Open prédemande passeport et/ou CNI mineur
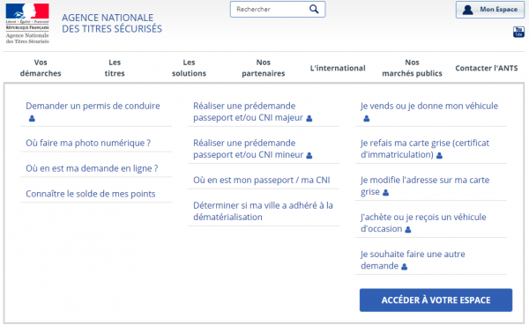Viewport: 529px width, 325px height. click(x=249, y=149)
